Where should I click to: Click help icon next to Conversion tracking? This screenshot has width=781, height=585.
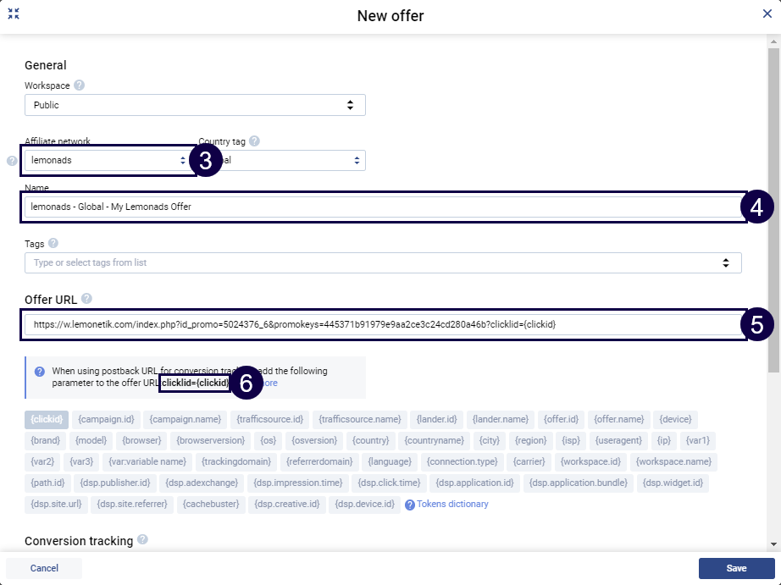[142, 540]
